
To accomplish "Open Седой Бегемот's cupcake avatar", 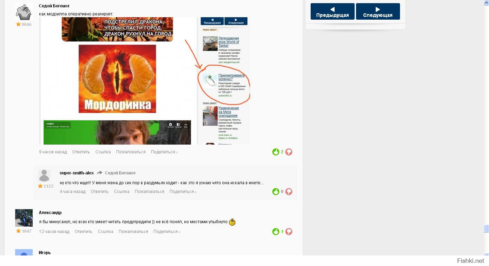I will (24, 12).
